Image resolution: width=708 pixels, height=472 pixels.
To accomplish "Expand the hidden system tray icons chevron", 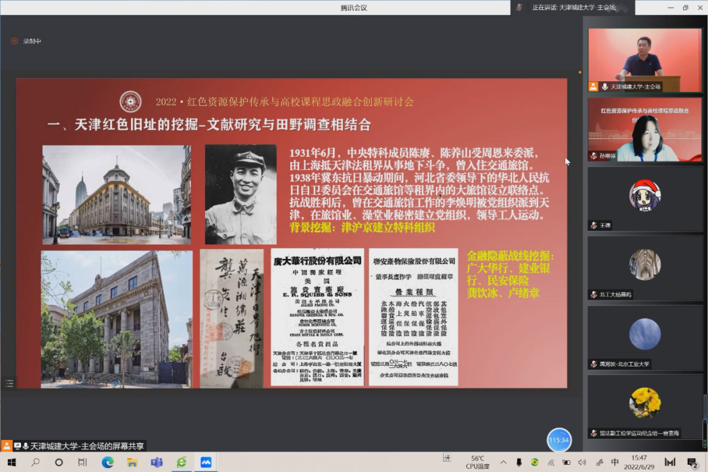I will [x=503, y=462].
